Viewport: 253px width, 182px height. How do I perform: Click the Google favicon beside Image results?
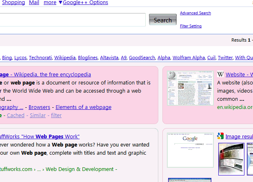pyautogui.click(x=220, y=136)
